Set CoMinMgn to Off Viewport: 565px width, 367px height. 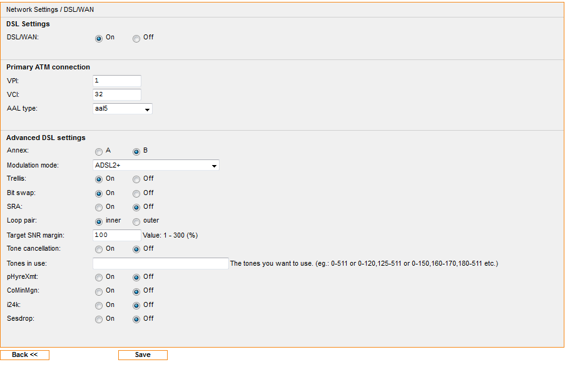pyautogui.click(x=136, y=291)
